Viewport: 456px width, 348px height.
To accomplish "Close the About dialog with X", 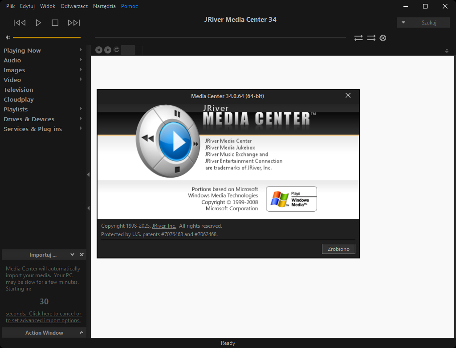I will (348, 95).
